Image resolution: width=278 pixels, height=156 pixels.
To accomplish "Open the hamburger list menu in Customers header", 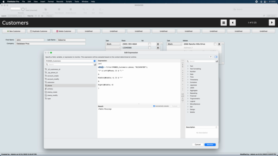I will tap(224, 23).
